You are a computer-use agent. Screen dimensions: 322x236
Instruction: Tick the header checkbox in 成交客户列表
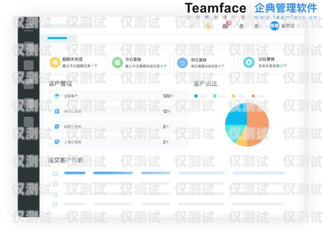(55, 173)
